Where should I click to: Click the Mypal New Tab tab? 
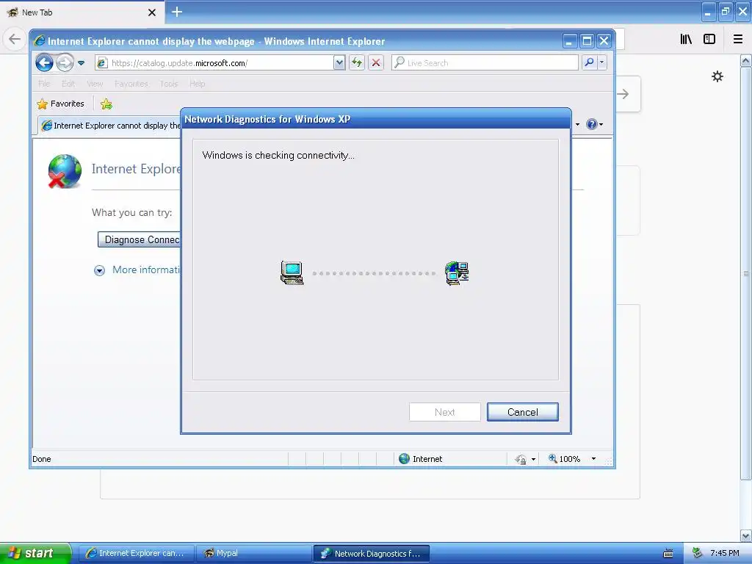point(82,12)
